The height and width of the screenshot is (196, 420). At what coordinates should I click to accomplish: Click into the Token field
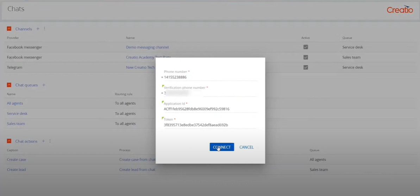(210, 125)
